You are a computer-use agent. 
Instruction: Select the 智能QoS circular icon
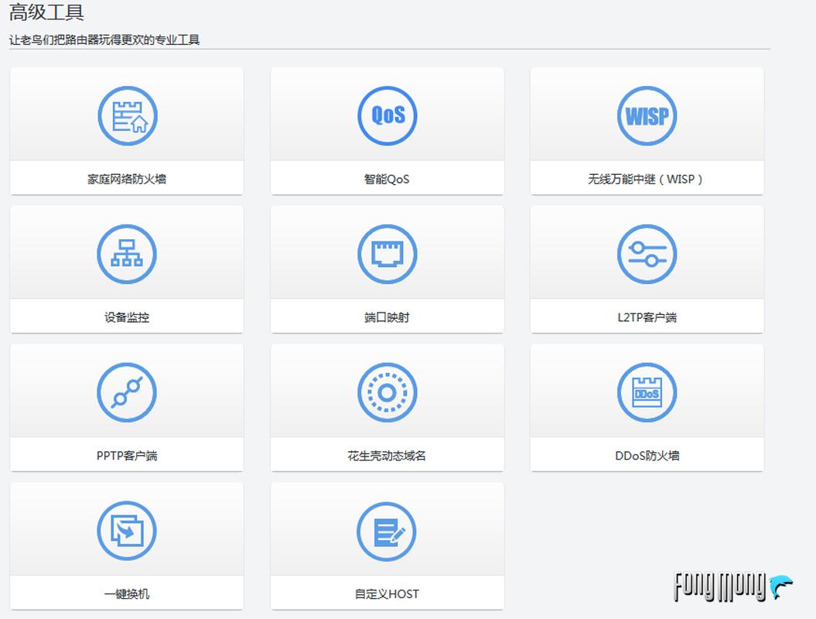pos(387,115)
